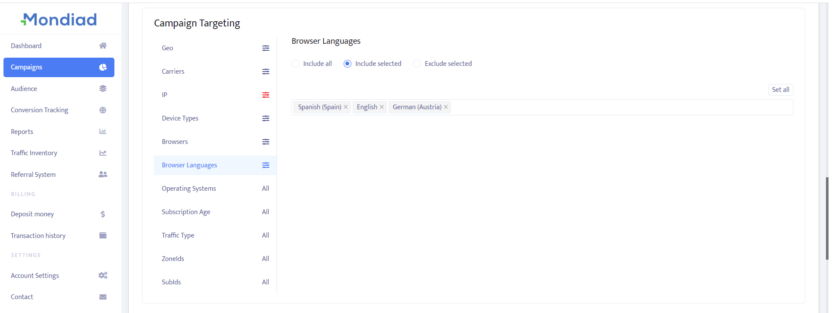Screen dimensions: 832x313
Task: Click the Dashboard home icon
Action: pos(103,46)
